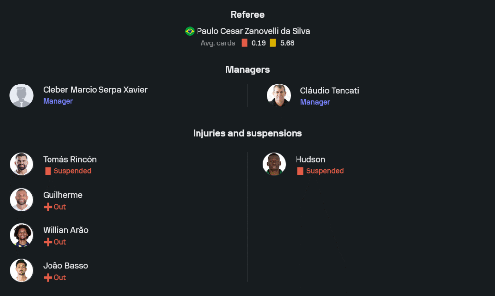Click the Cláudio Tencati name link
The height and width of the screenshot is (296, 495).
tap(330, 91)
